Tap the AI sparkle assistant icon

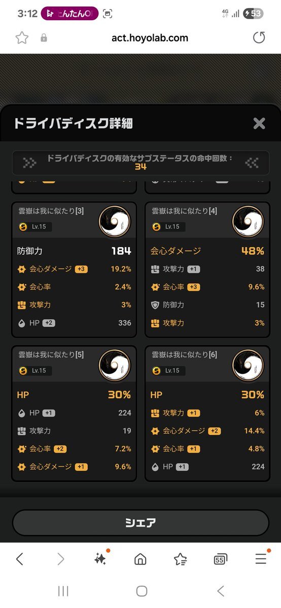pyautogui.click(x=100, y=558)
